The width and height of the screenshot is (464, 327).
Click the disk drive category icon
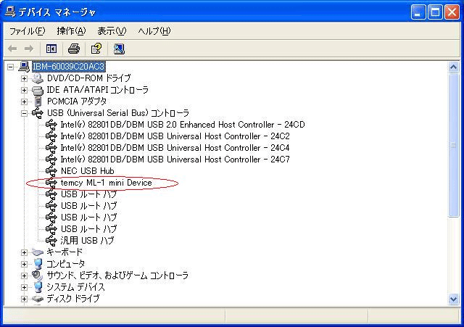tap(38, 299)
